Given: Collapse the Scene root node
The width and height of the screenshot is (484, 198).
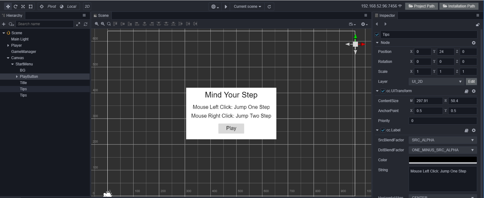Looking at the screenshot, I should tap(4, 33).
